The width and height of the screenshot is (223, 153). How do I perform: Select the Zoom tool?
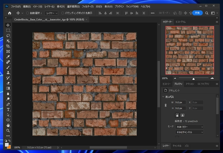[8, 130]
